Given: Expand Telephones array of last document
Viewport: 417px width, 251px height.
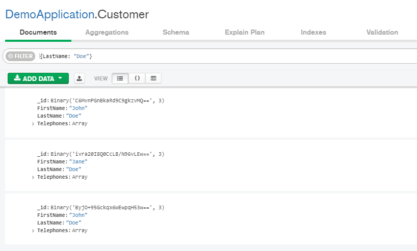Looking at the screenshot, I should (33, 231).
